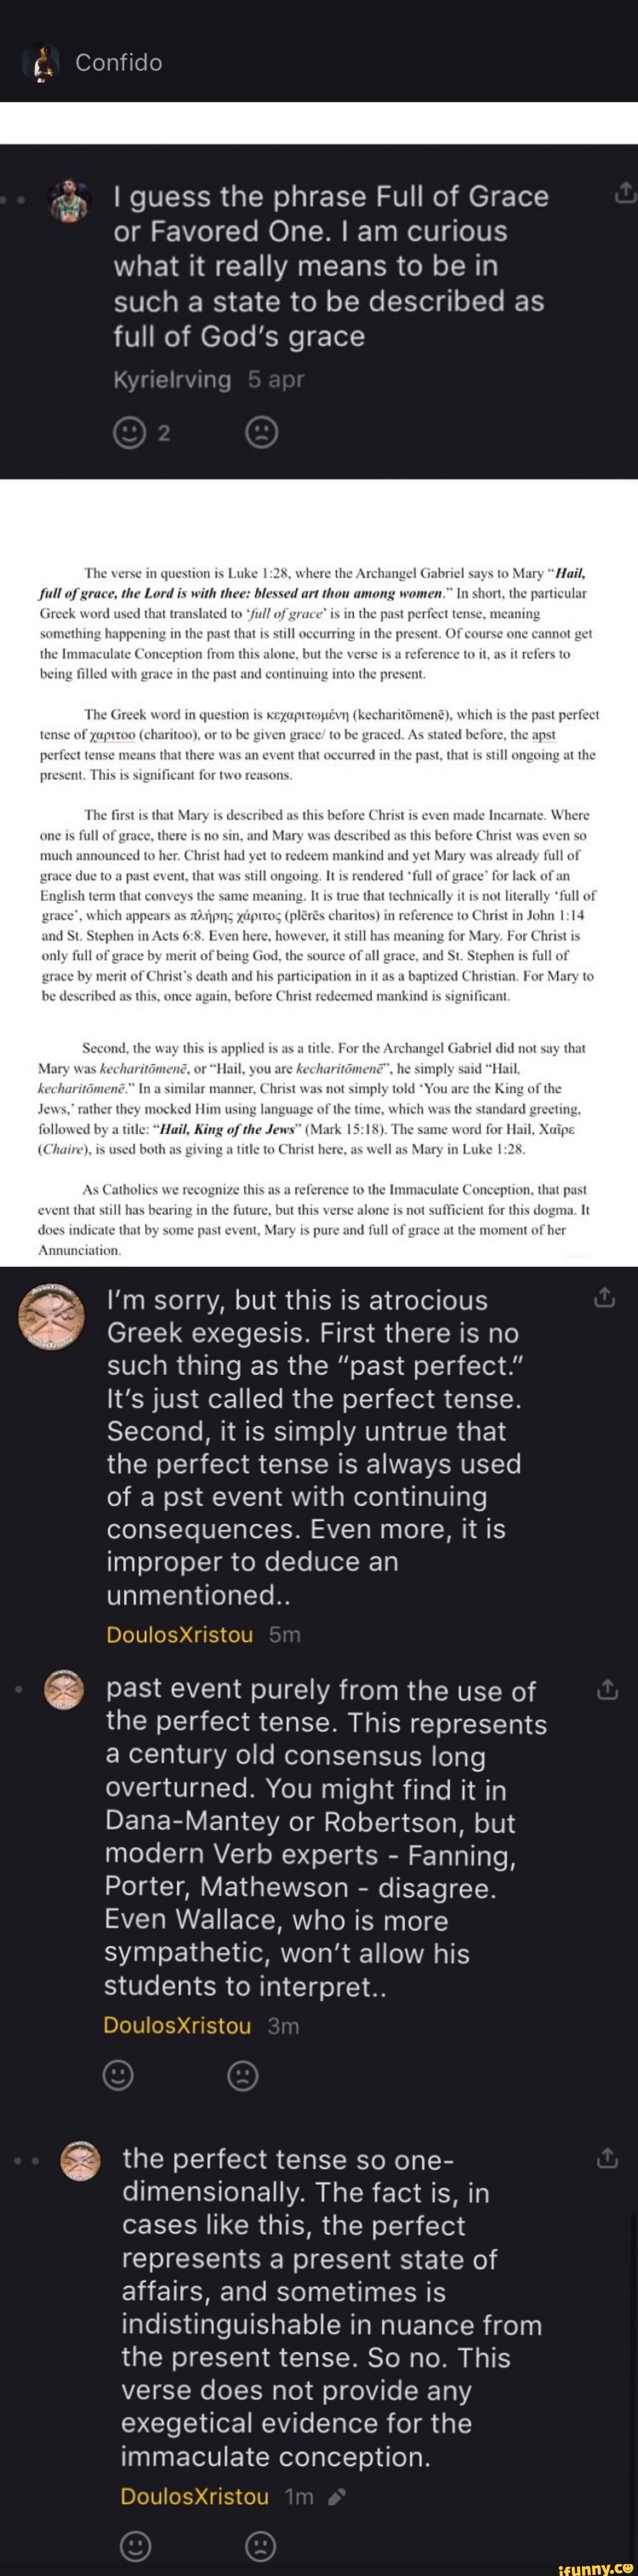
Task: Toggle smile reaction showing count 2
Action: 129,432
